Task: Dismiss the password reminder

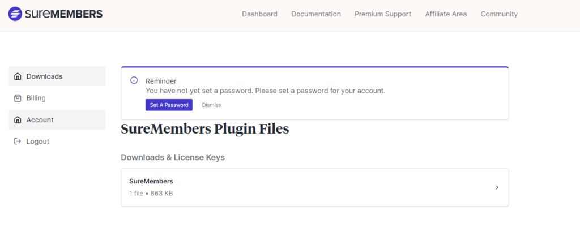Action: (x=211, y=105)
